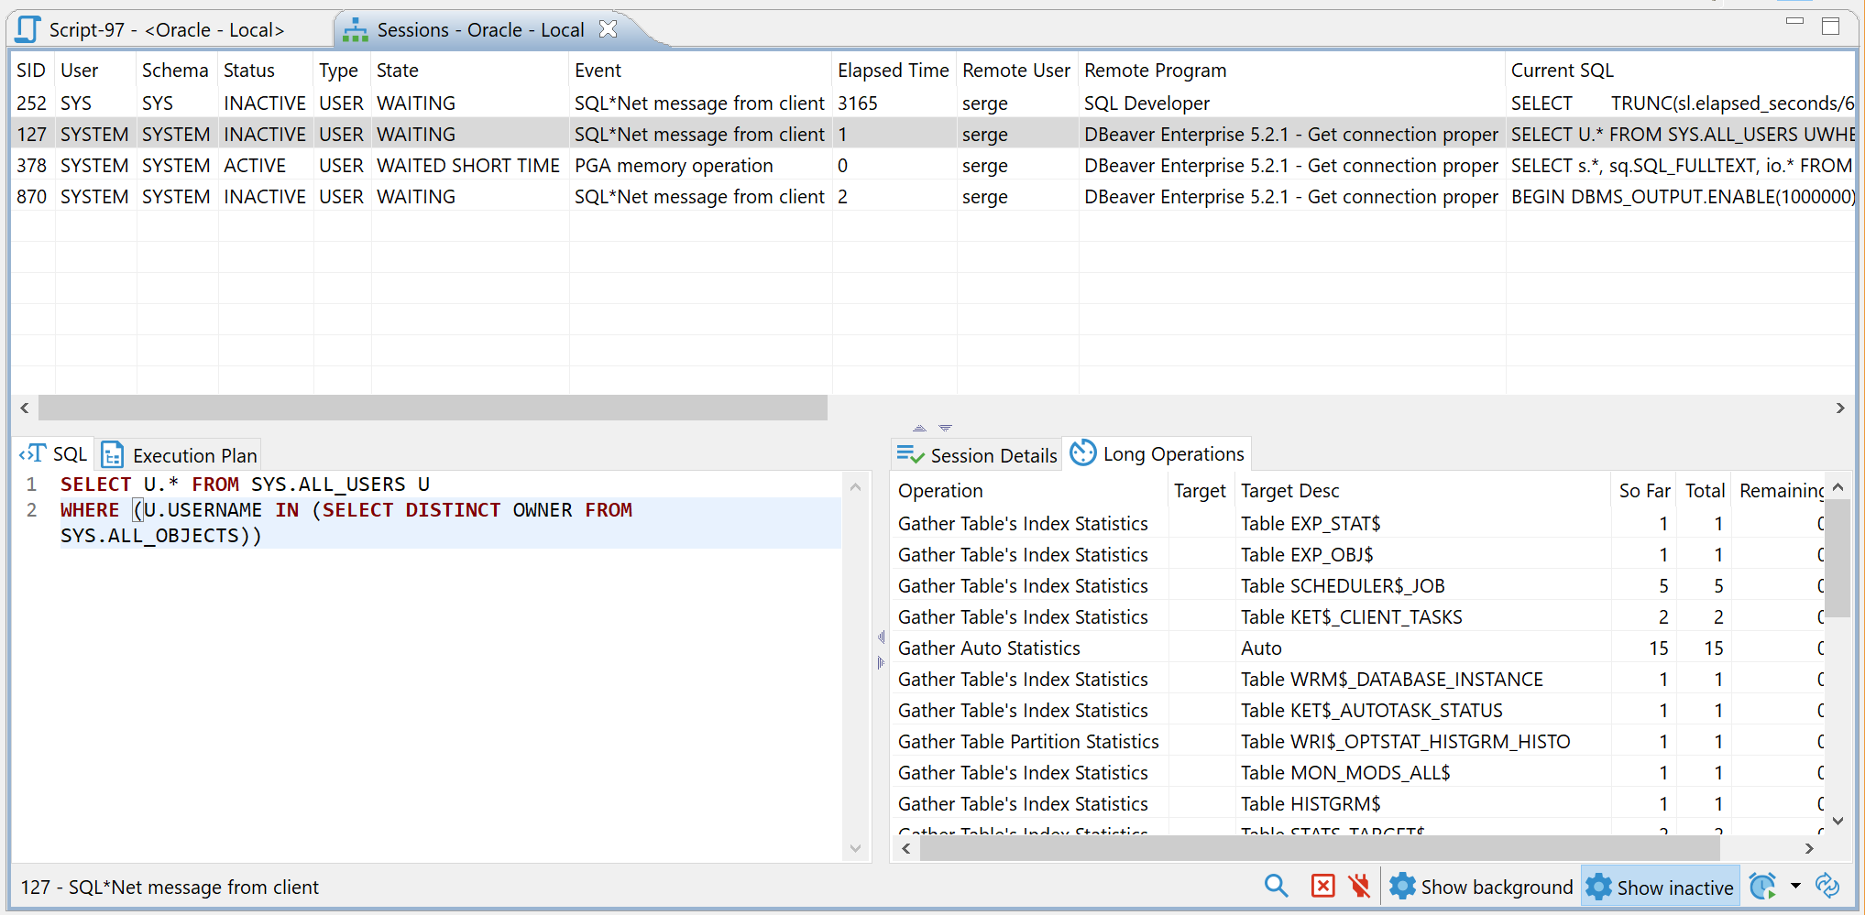Kill the selected session
1865x915 pixels.
[1322, 886]
